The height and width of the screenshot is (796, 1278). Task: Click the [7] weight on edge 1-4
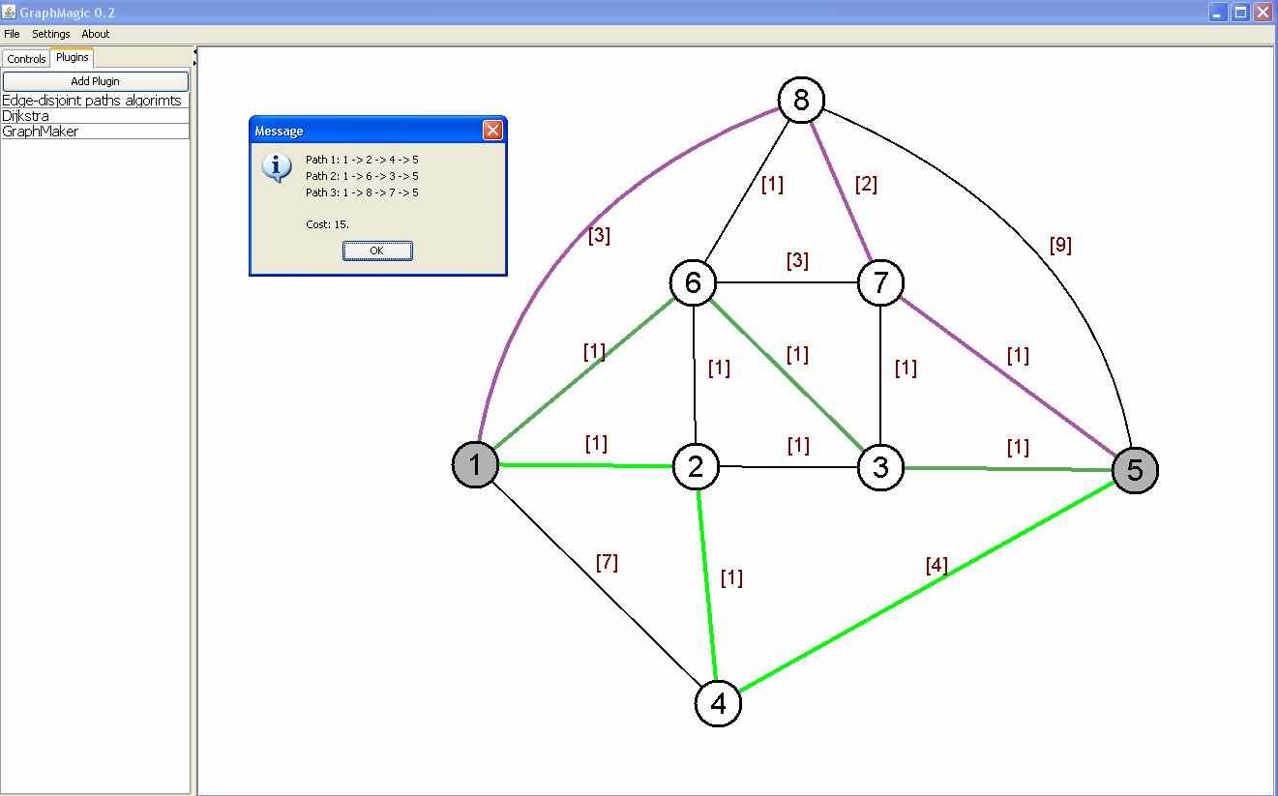point(607,562)
